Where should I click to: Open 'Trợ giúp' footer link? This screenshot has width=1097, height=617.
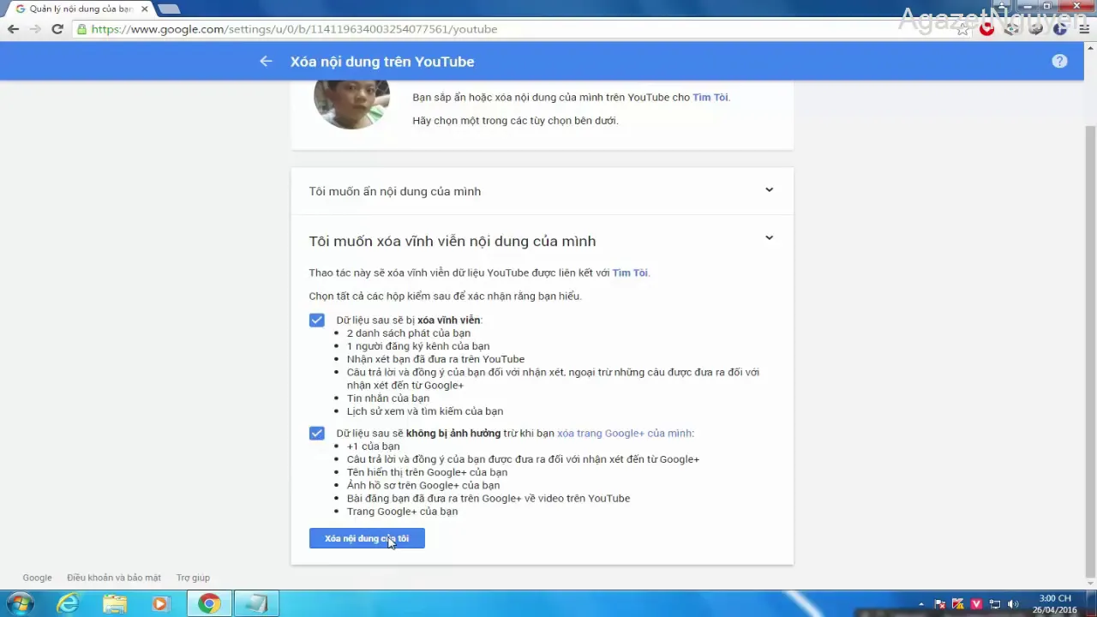pos(193,578)
